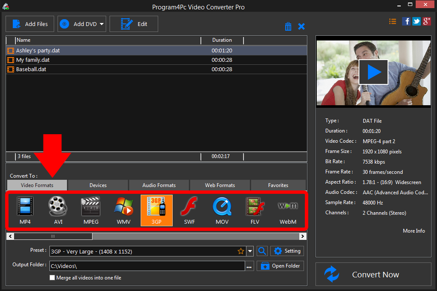437x291 pixels.
Task: Click the blue X remove-all icon
Action: click(301, 26)
